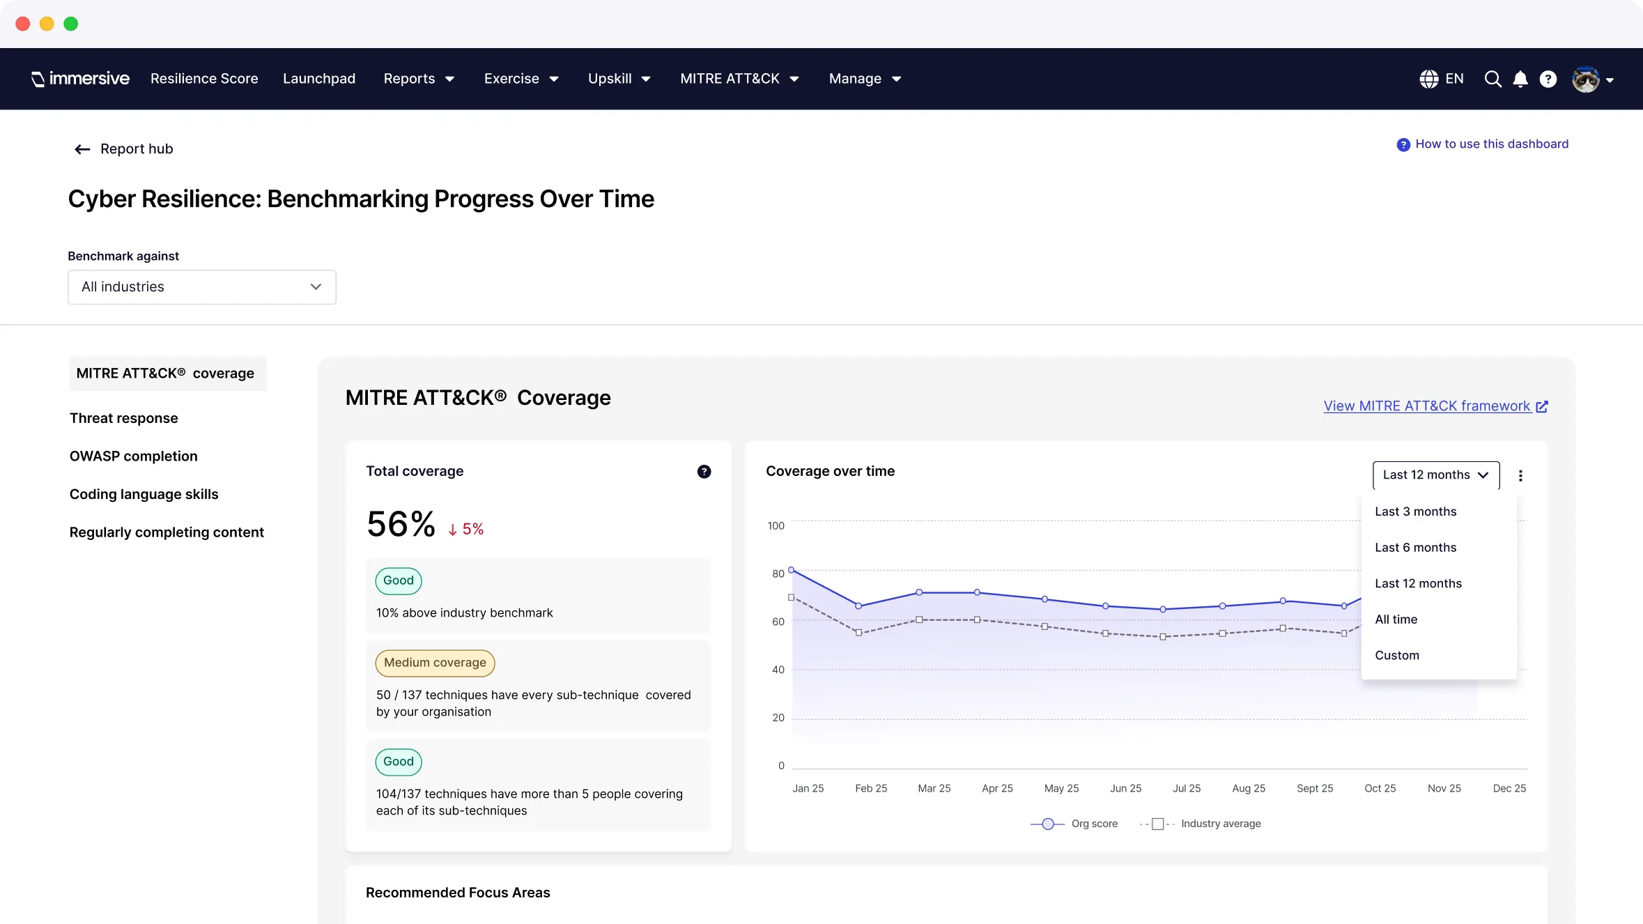
Task: Open the chart three-dot options menu
Action: (1520, 475)
